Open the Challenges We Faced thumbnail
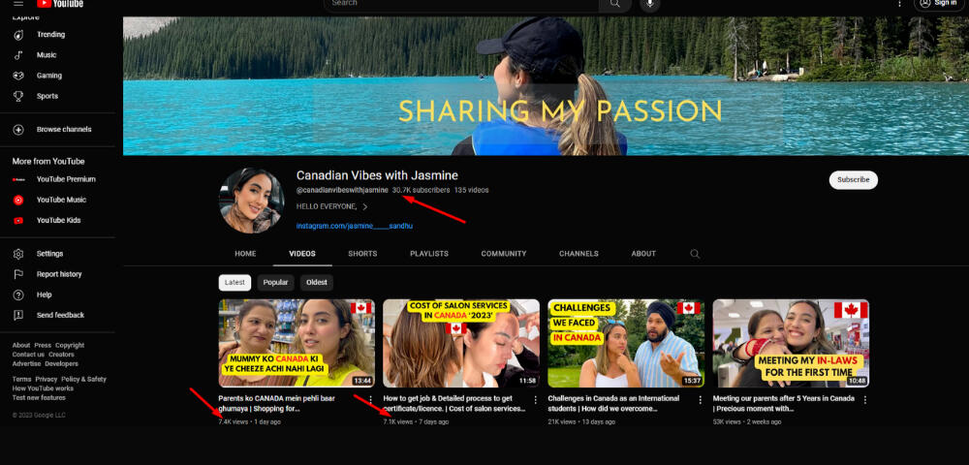 click(x=626, y=343)
